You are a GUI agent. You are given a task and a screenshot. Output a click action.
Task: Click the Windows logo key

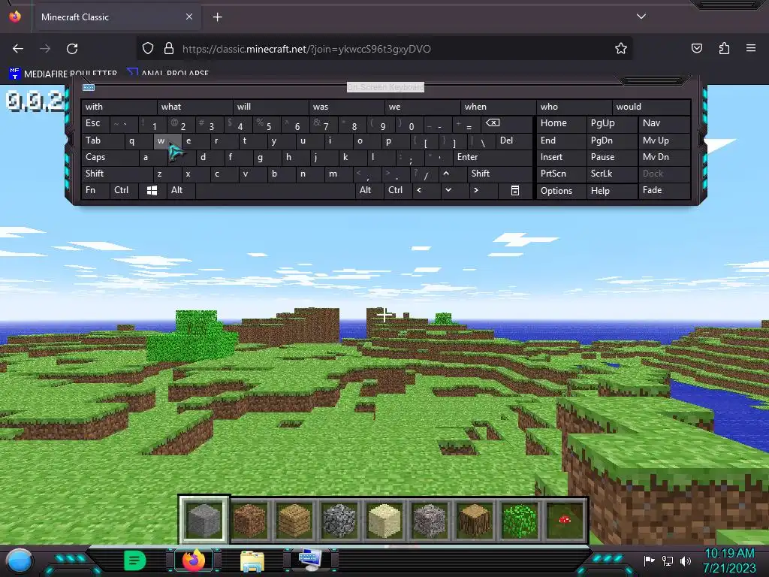click(x=152, y=190)
